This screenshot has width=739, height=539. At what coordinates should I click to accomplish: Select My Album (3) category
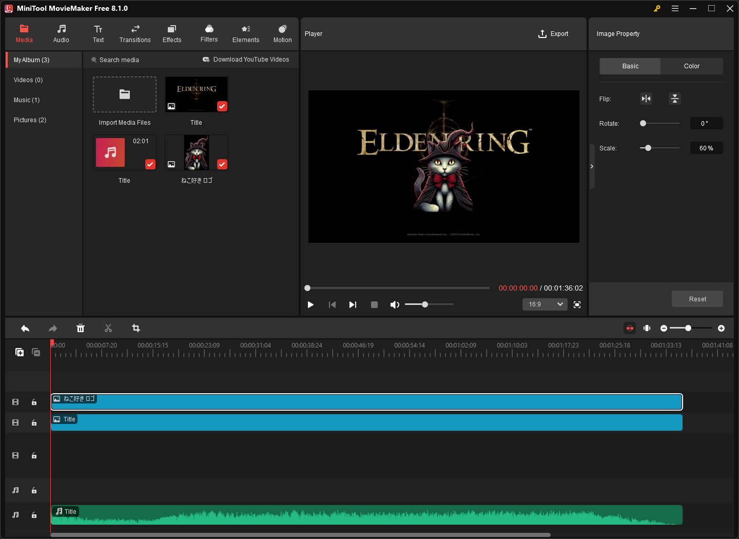44,60
